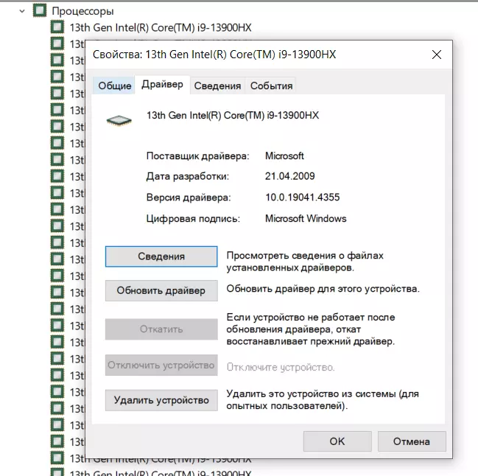Click the second processor icon in the list
The height and width of the screenshot is (476, 478).
57,43
